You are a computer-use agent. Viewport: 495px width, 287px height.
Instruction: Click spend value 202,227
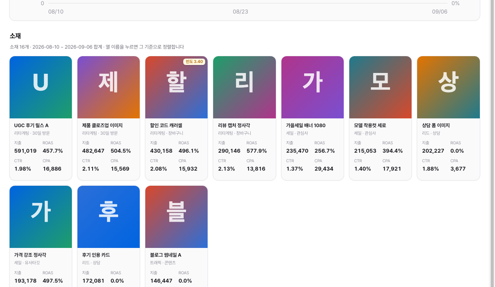(433, 151)
